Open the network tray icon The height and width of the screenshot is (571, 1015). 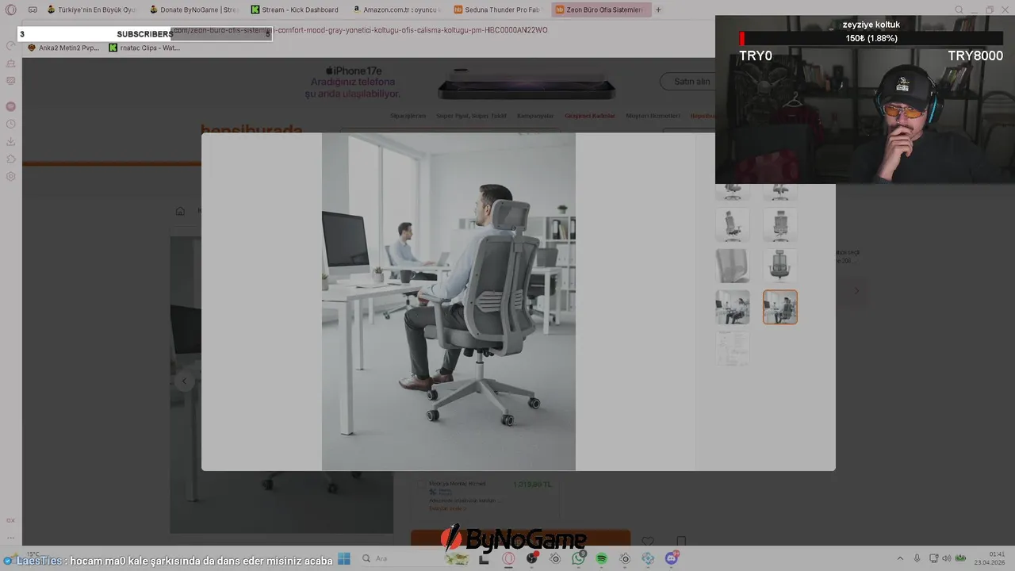933,558
